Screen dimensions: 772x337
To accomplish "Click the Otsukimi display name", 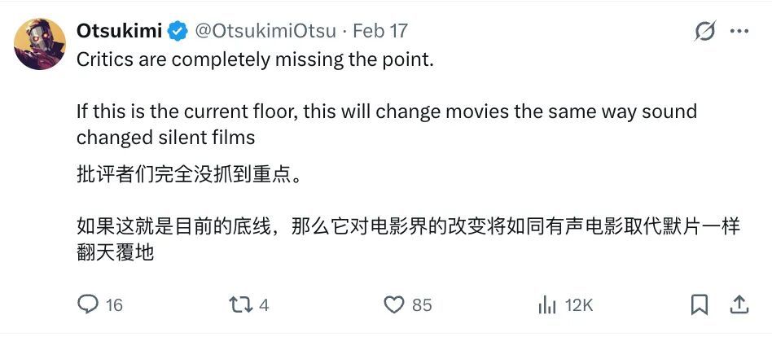I will pyautogui.click(x=120, y=31).
